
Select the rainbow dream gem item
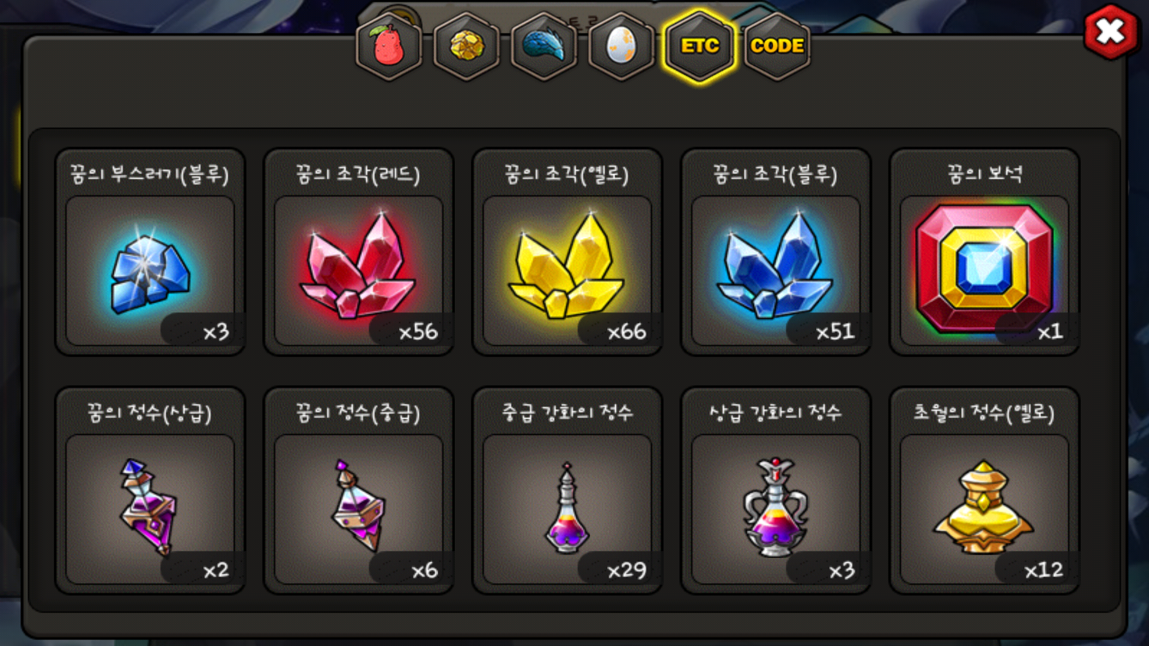pyautogui.click(x=984, y=252)
